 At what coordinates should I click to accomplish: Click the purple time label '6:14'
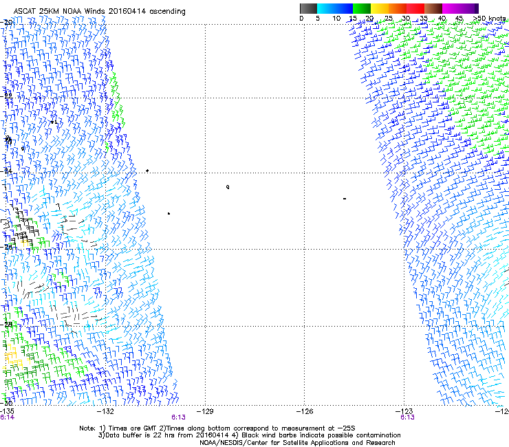point(7,417)
